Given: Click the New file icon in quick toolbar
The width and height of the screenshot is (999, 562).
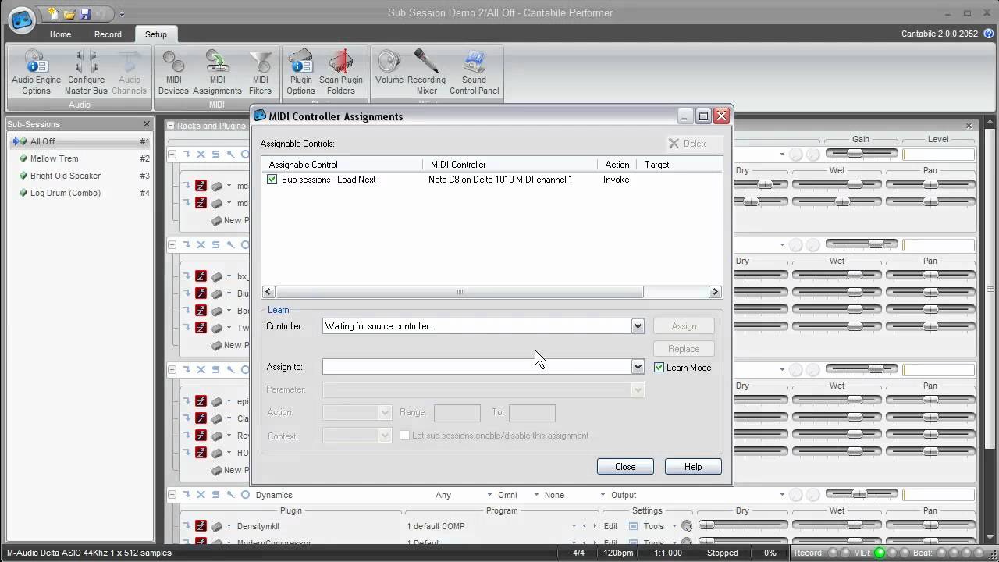Looking at the screenshot, I should pyautogui.click(x=54, y=13).
